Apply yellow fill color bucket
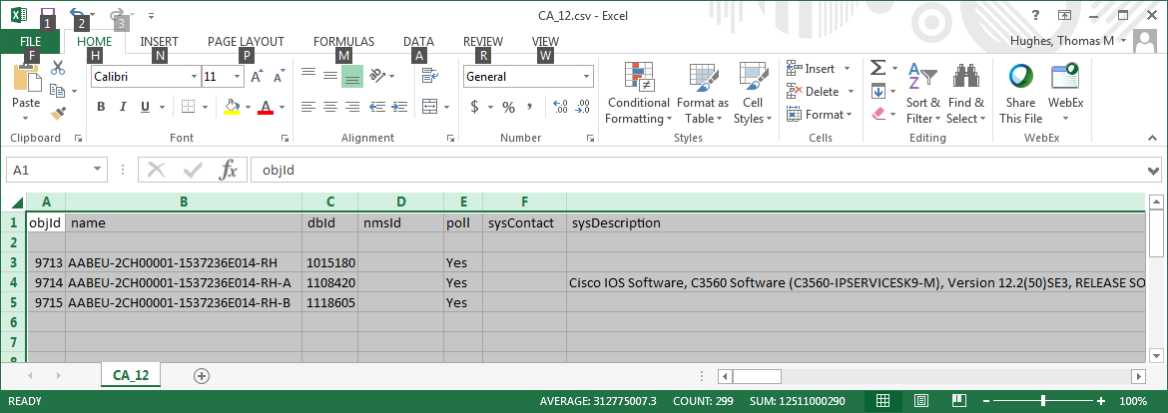The image size is (1168, 413). [x=232, y=107]
